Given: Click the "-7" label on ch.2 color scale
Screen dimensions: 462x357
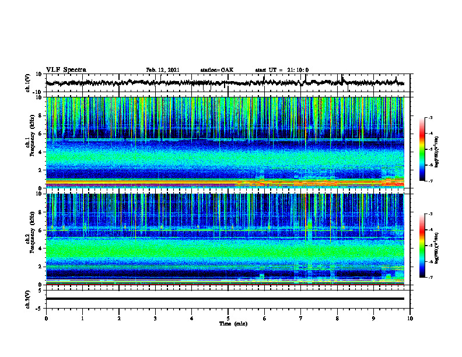Looking at the screenshot, I should (x=430, y=278).
